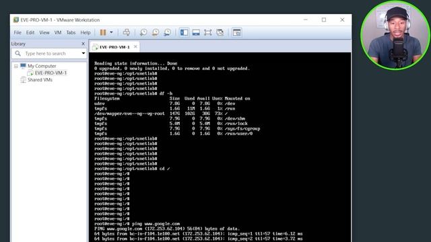Click the '/run/user/0' mount entry
Screen dimensions: 431x242
click(x=238, y=134)
